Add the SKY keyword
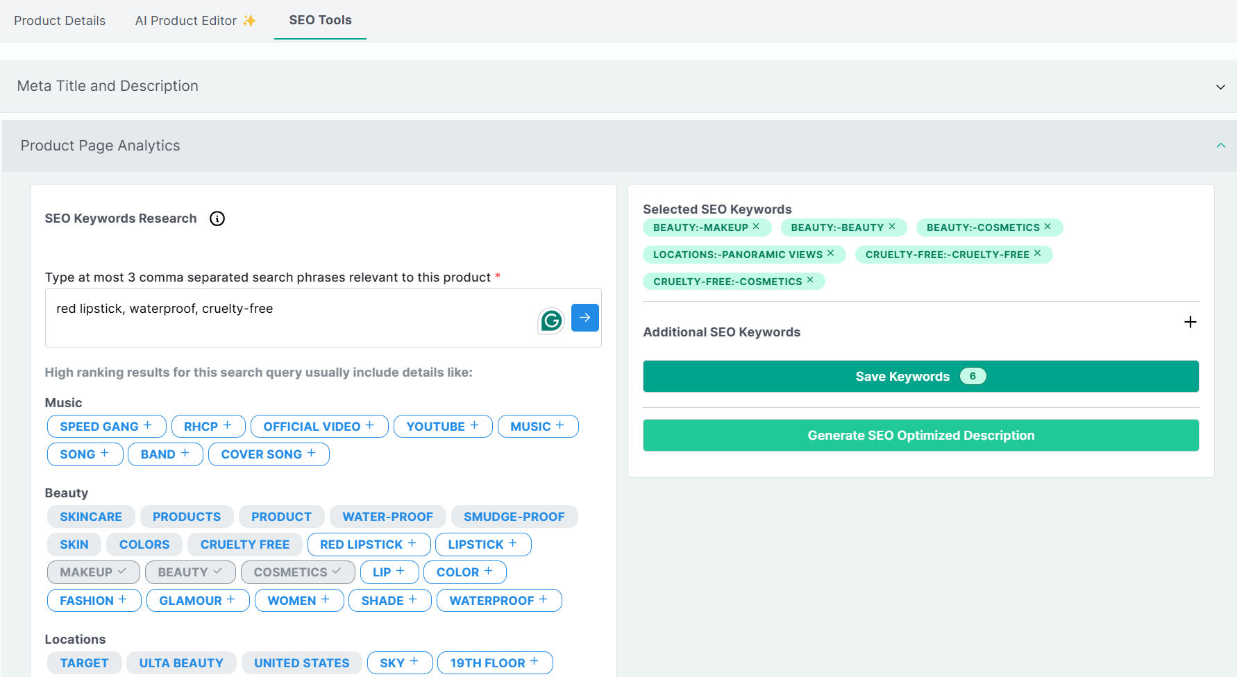 [x=400, y=662]
